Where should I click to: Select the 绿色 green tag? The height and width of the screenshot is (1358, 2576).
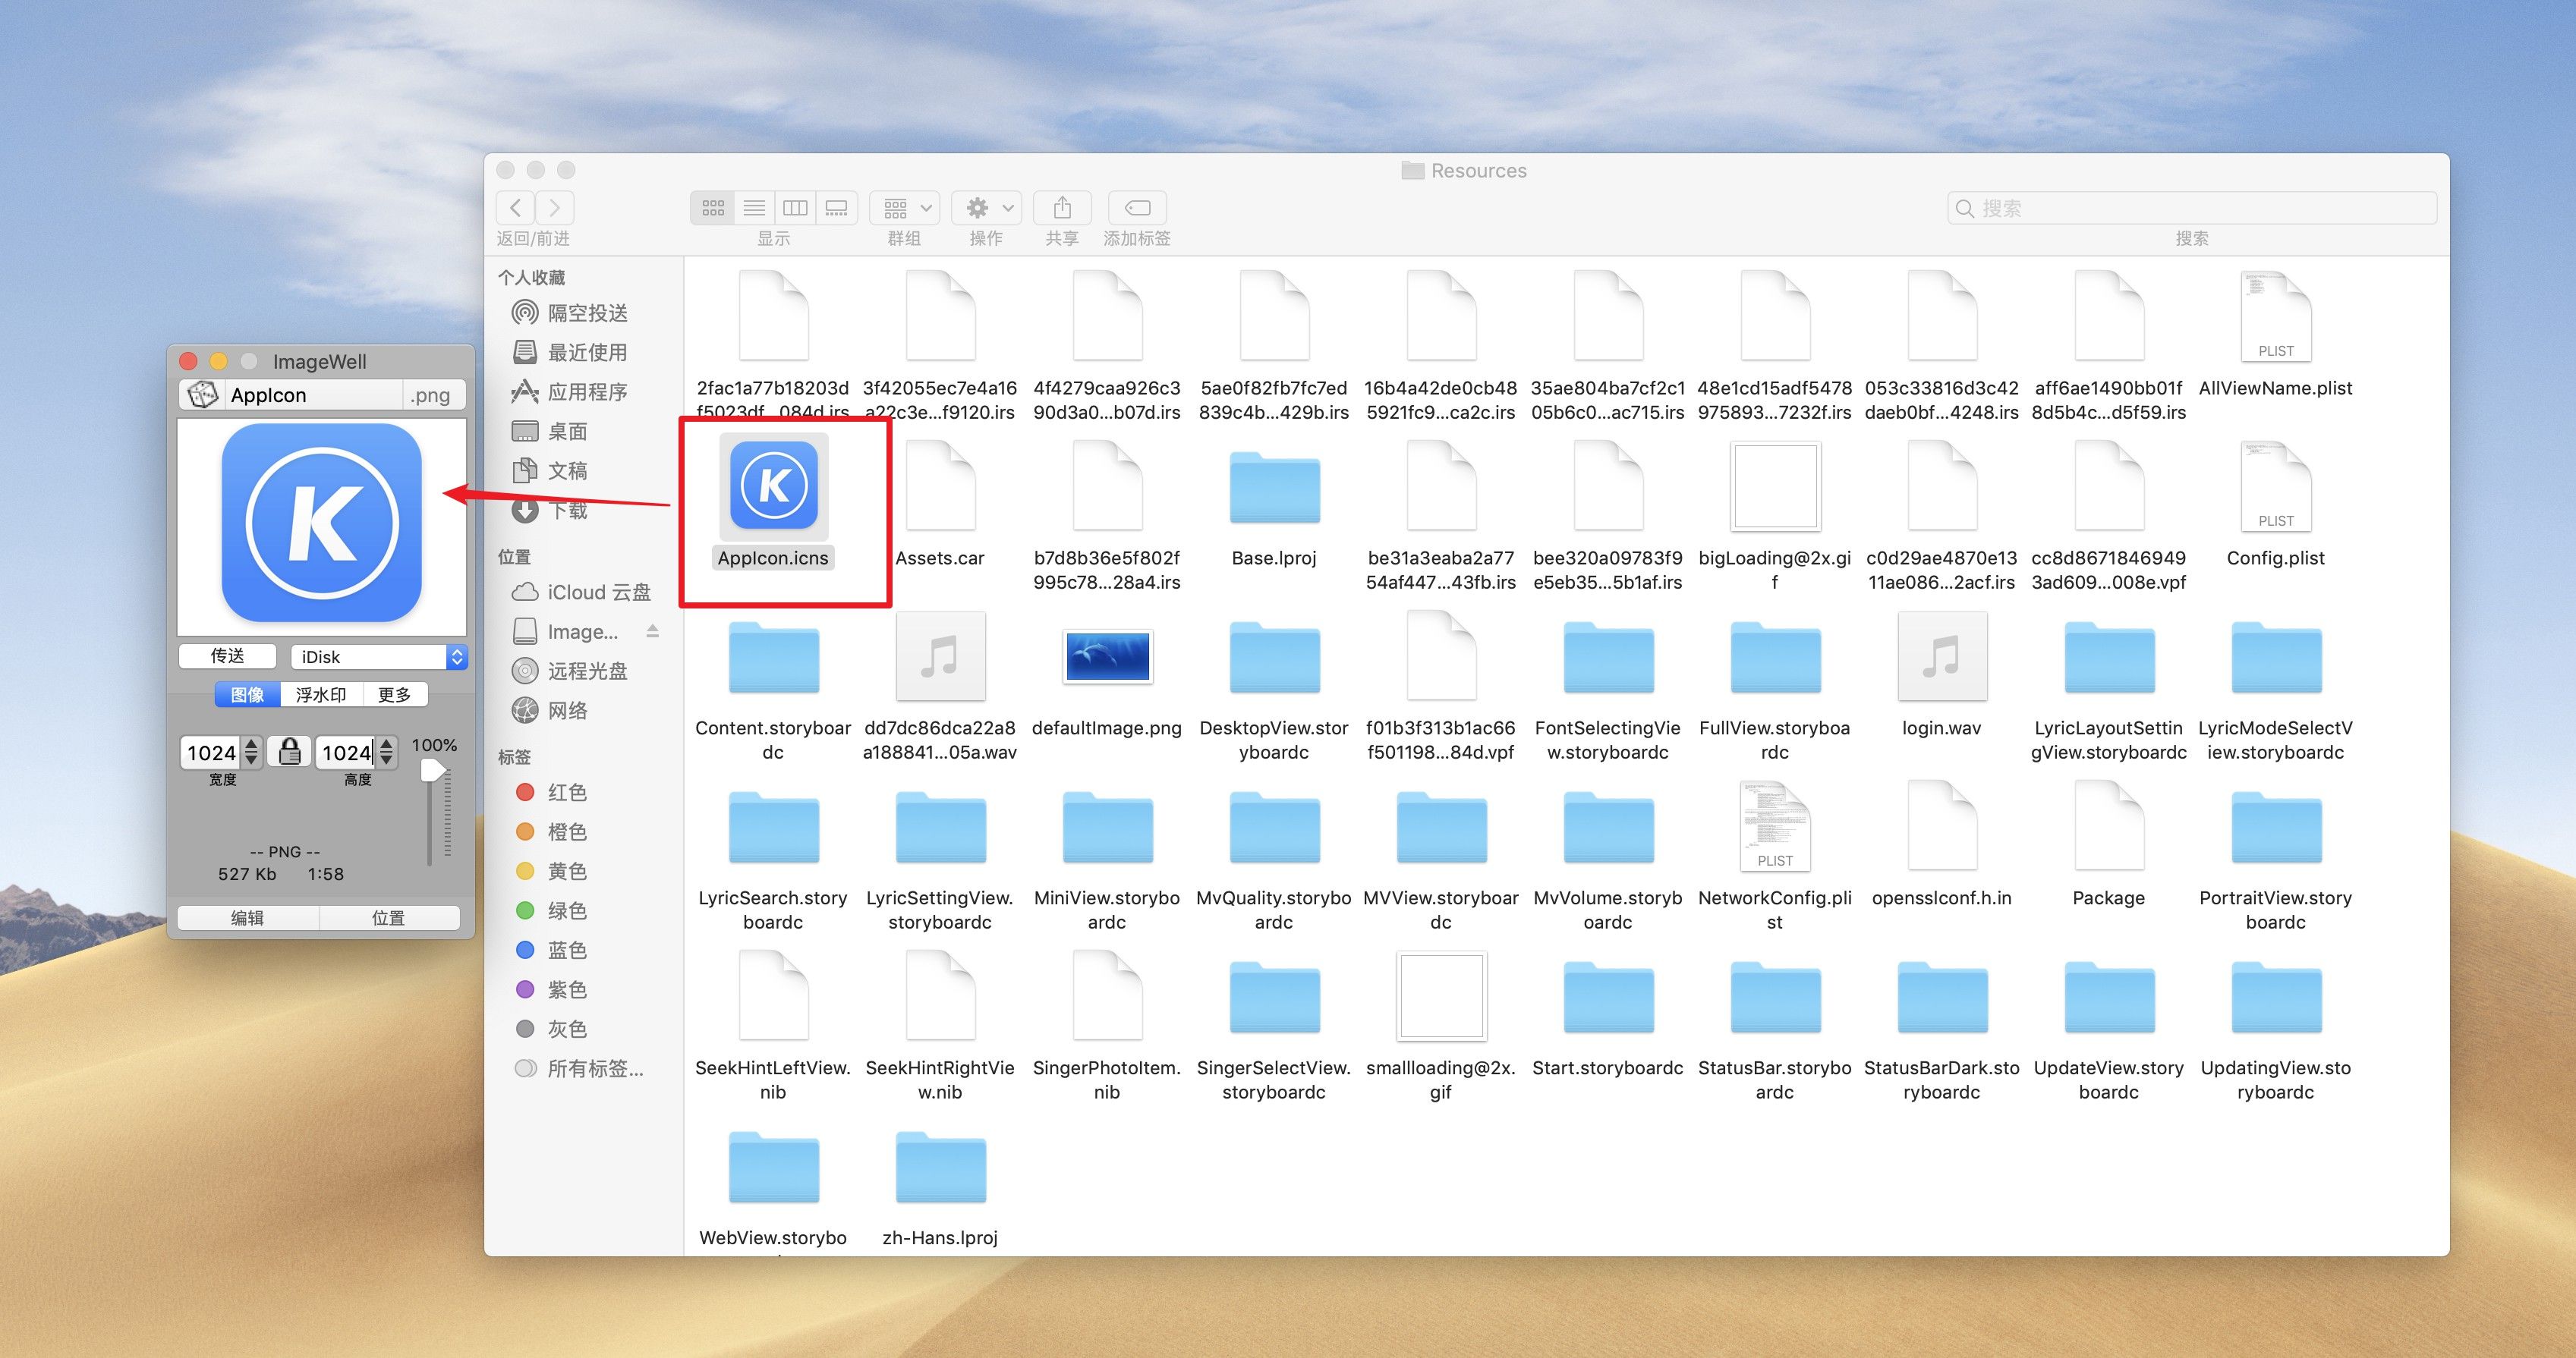[x=551, y=910]
